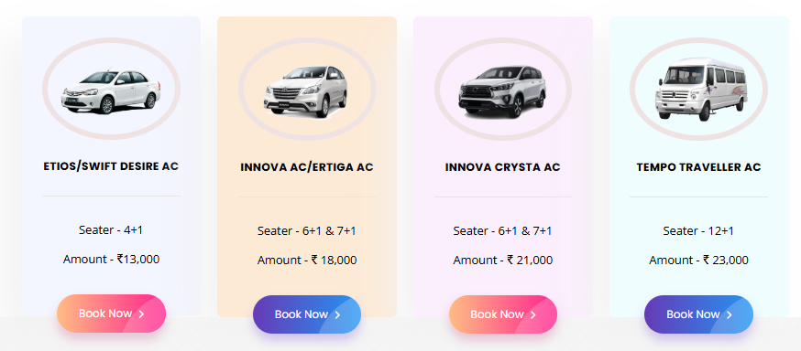Select the INNOVA AC/ERTIGA AC heading

point(307,167)
